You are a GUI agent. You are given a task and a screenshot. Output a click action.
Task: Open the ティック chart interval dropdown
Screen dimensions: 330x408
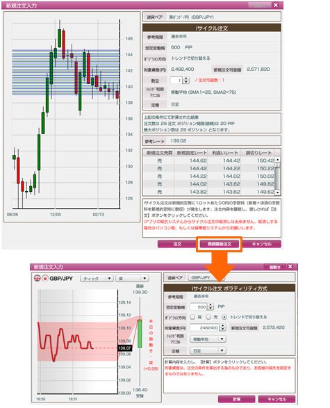click(97, 279)
